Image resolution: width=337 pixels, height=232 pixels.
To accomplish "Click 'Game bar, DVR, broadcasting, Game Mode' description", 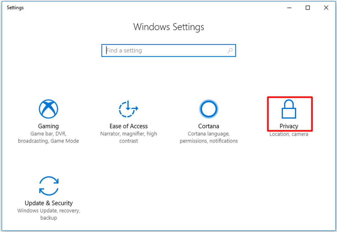I will [48, 137].
